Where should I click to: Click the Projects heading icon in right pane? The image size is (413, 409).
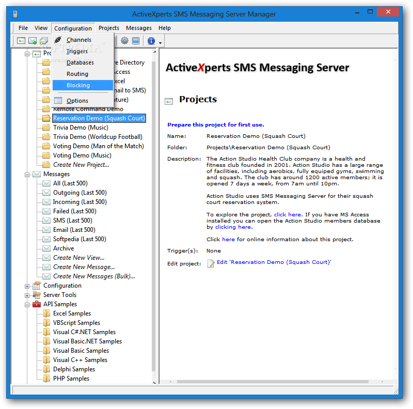point(169,101)
